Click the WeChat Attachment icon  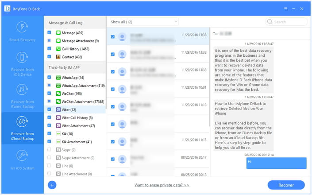(x=58, y=101)
